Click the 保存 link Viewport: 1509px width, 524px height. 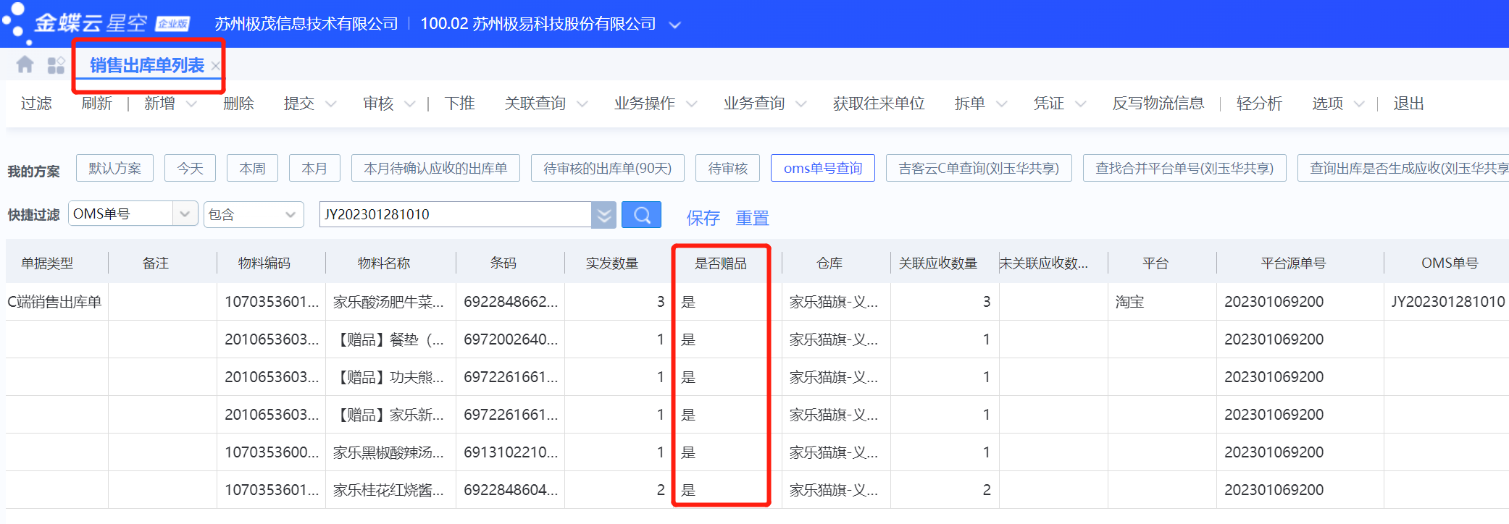click(x=703, y=217)
